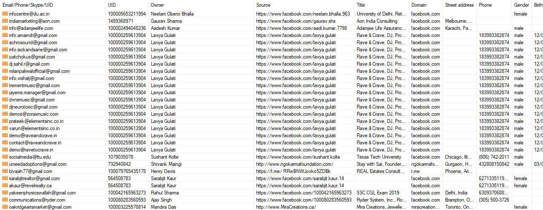
Task: Click the envelope icon beside info.sickandsane@gmail.com
Action: (x=5, y=50)
